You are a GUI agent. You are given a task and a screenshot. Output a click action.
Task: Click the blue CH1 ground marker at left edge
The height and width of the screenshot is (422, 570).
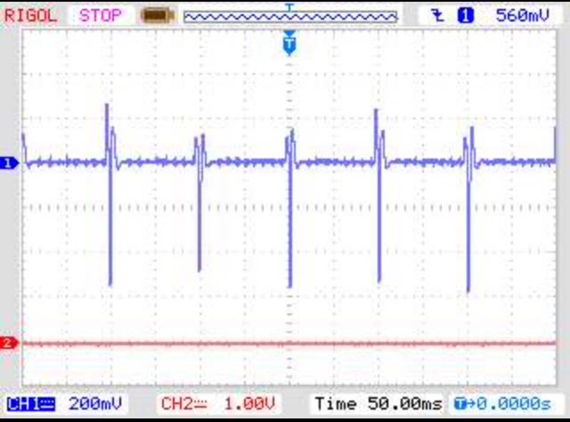point(9,164)
